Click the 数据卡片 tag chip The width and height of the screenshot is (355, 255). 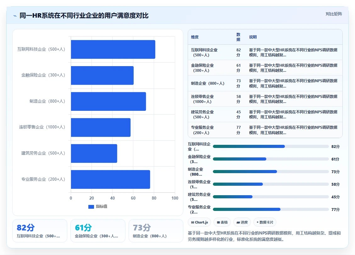pos(265,222)
